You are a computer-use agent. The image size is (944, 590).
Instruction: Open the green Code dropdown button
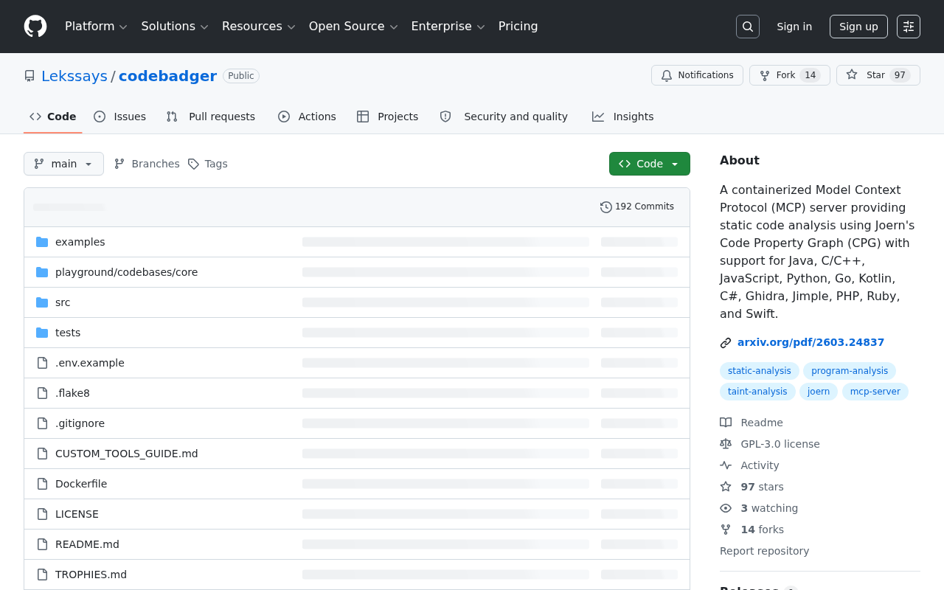point(650,164)
